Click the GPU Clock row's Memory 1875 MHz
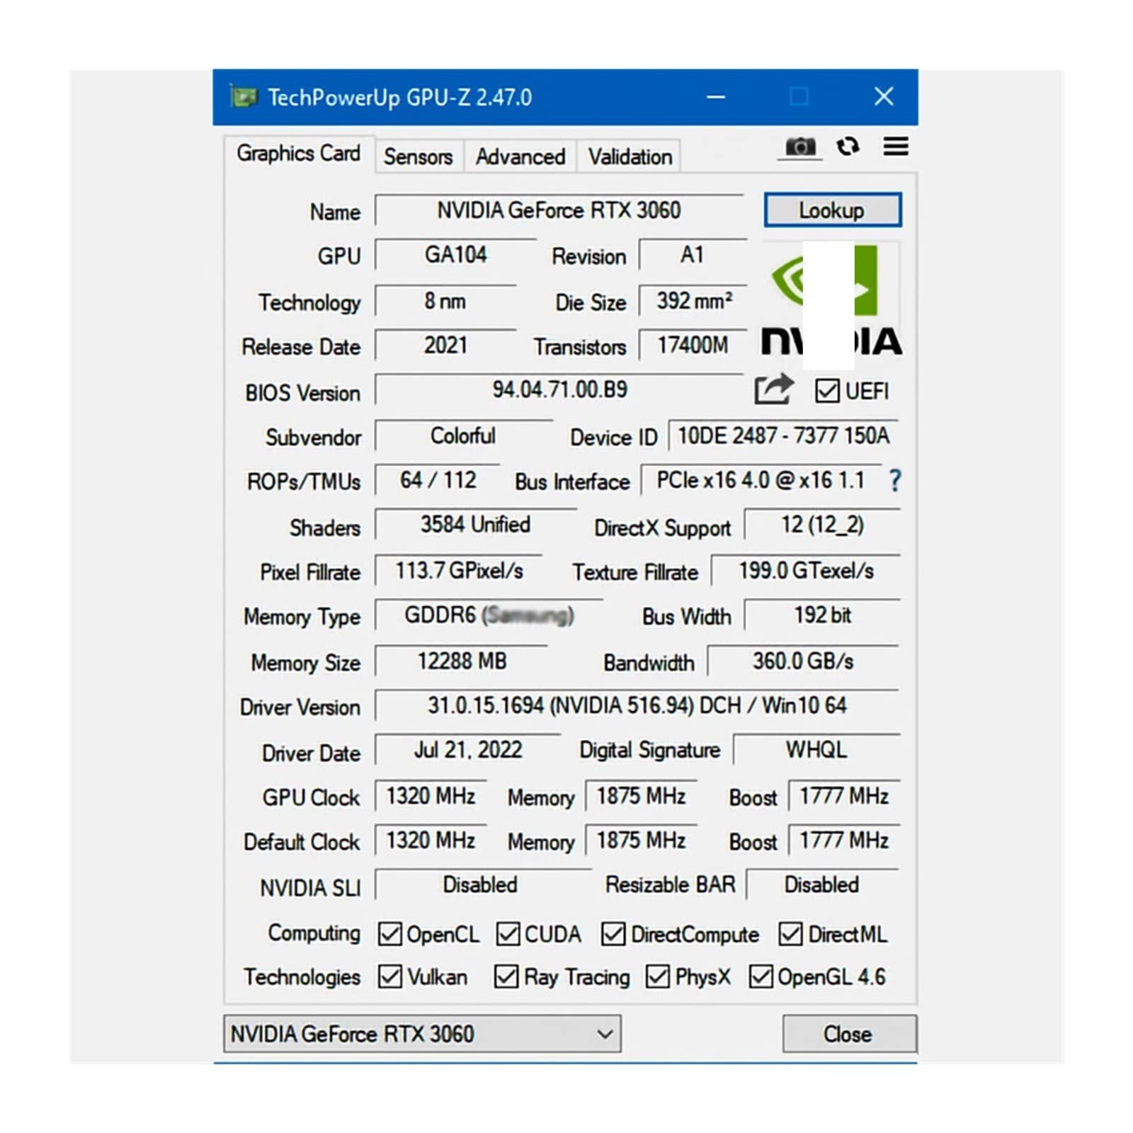Screen dimensions: 1133x1133 pos(641,796)
